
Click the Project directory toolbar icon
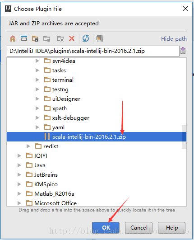(35, 38)
